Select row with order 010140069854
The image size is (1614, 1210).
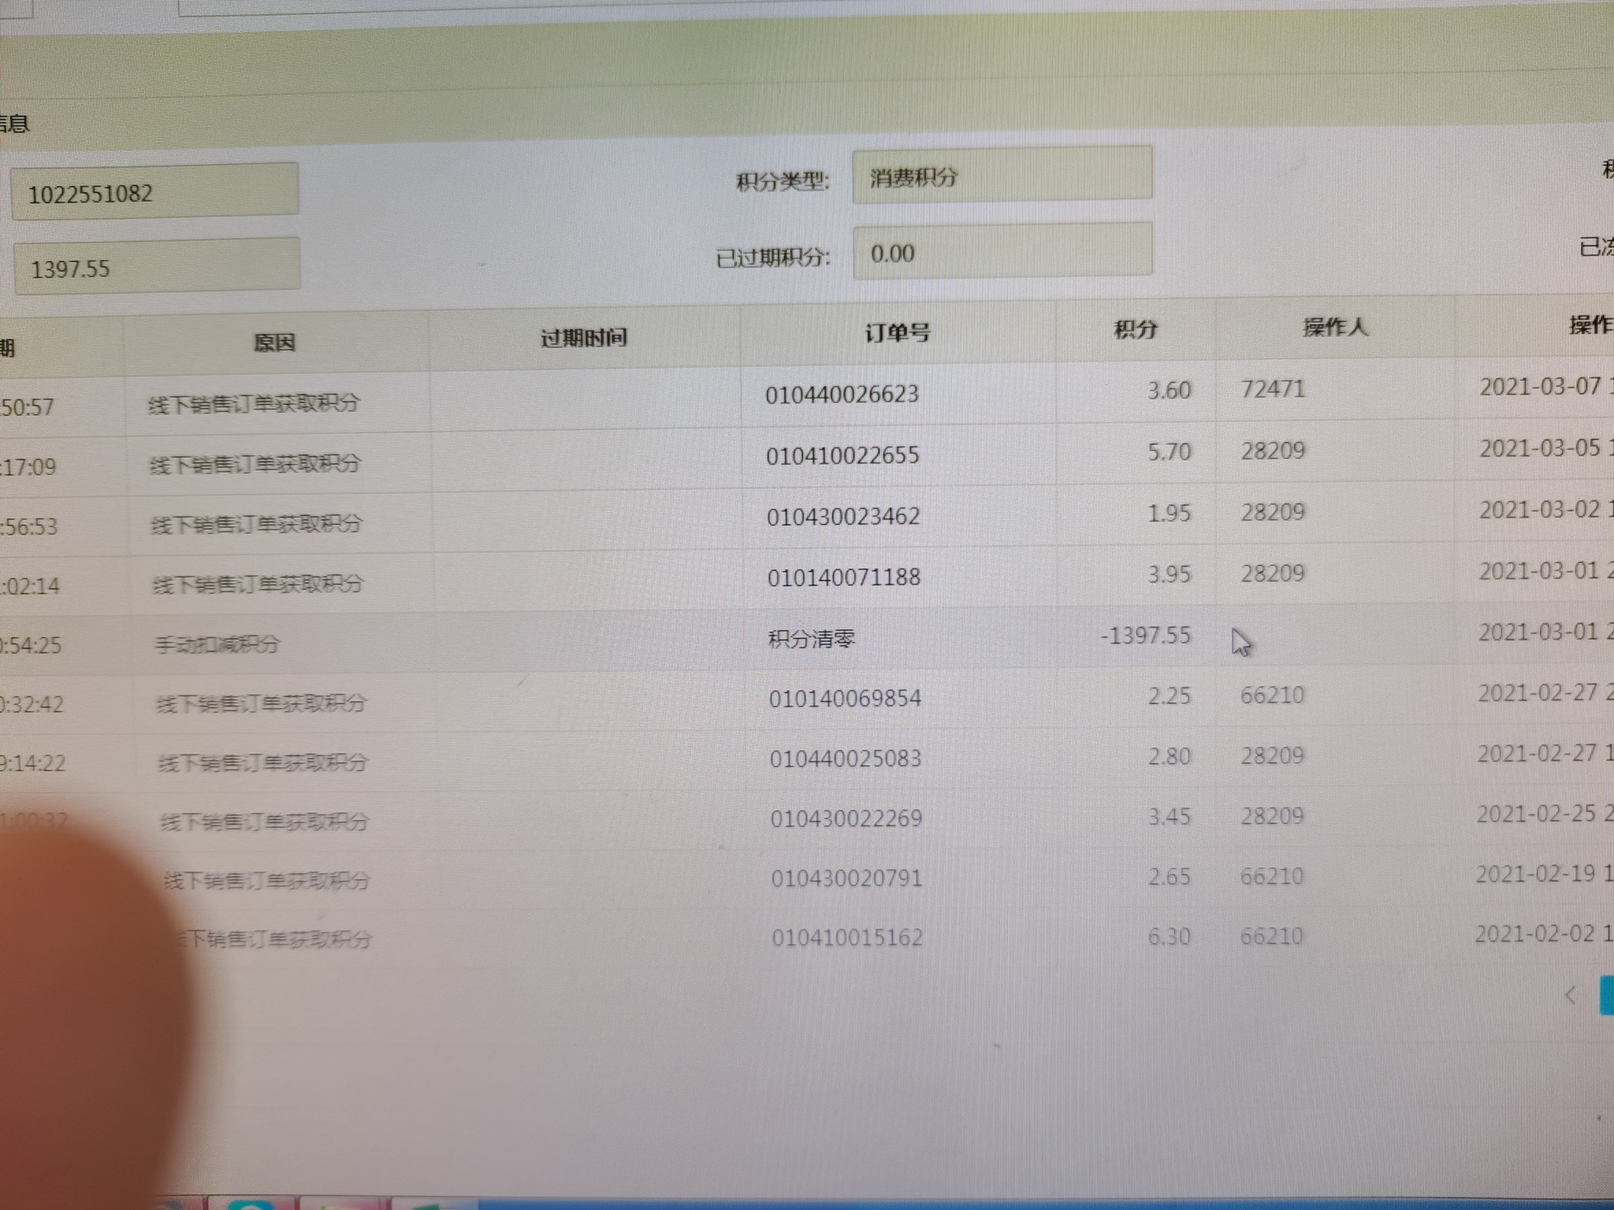[x=845, y=699]
